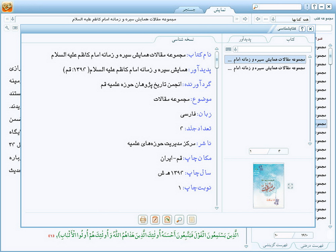The height and width of the screenshot is (252, 336).
Task: Expand the book title dropdown in the top bar
Action: point(12,19)
